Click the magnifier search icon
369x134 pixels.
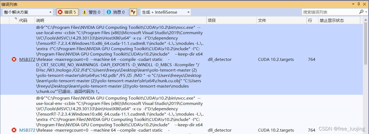point(361,12)
